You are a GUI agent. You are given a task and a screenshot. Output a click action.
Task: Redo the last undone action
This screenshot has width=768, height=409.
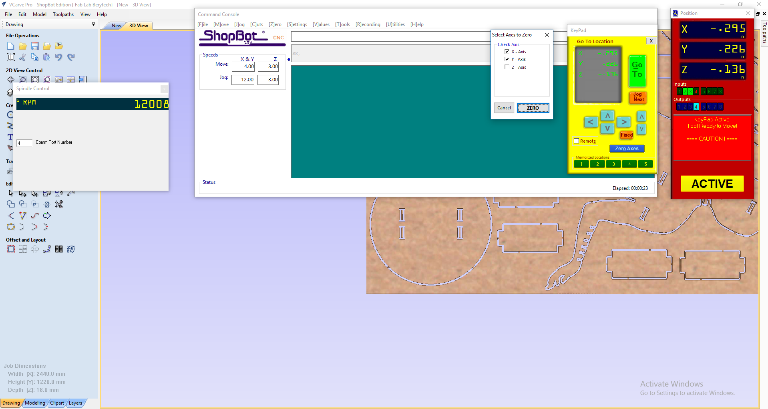[x=71, y=57]
